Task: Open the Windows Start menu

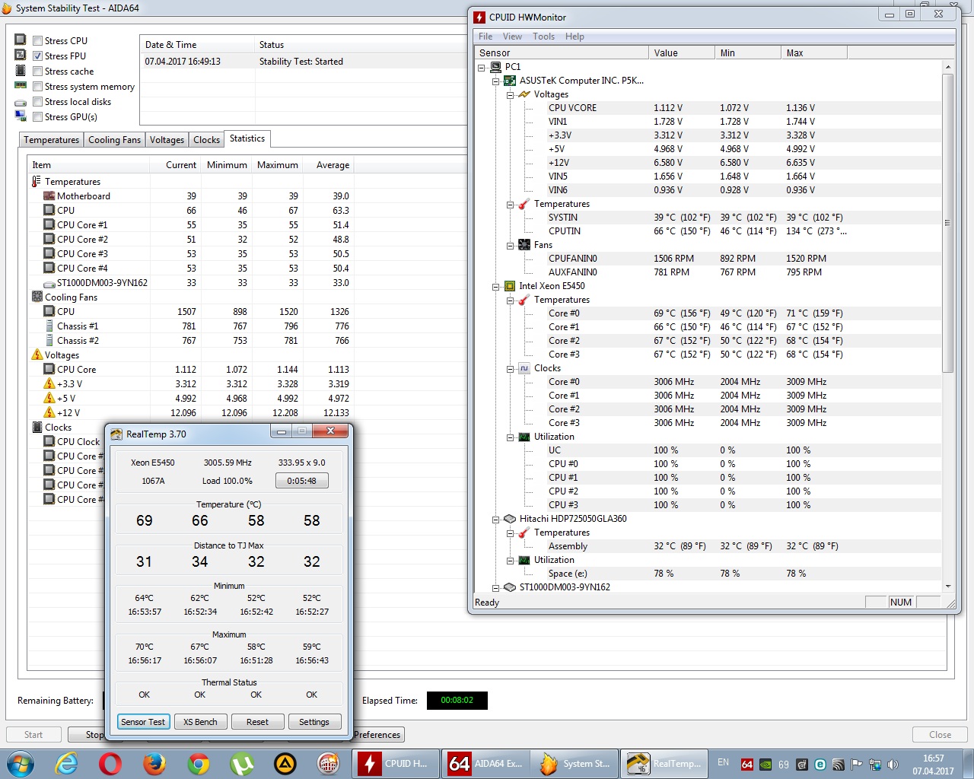Action: (21, 764)
